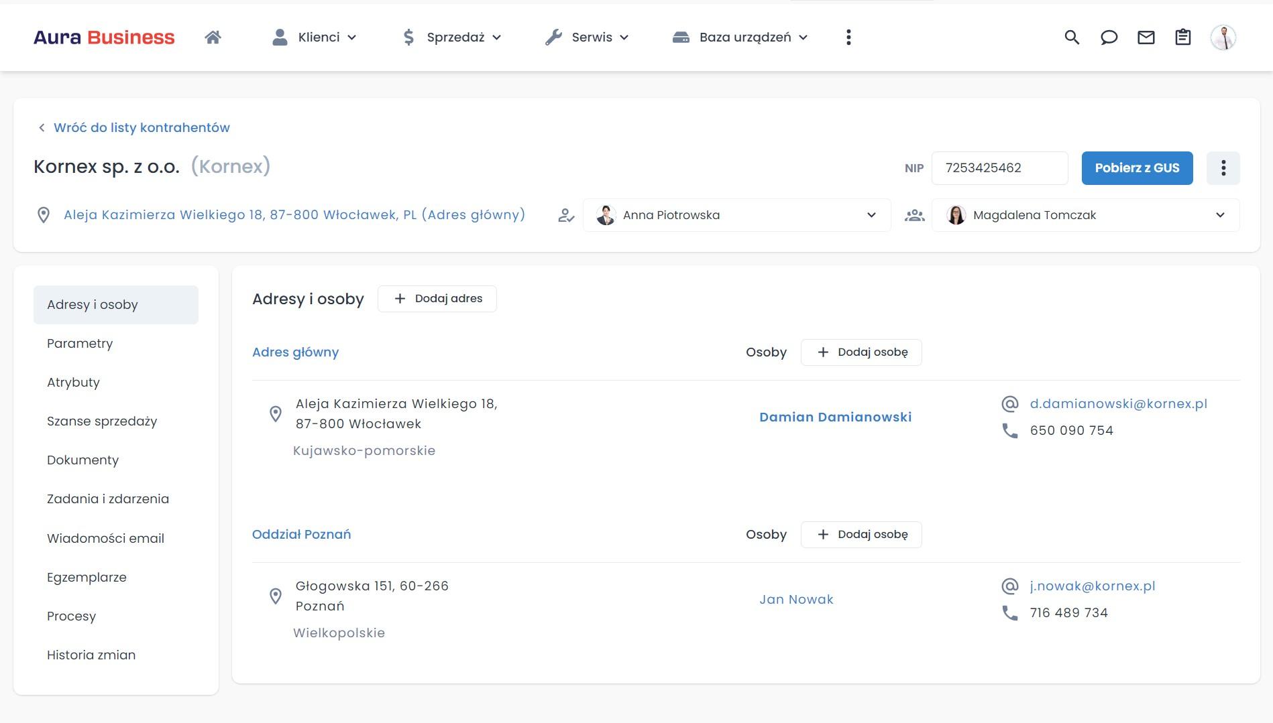
Task: Open the top navigation overflow dots
Action: click(848, 38)
